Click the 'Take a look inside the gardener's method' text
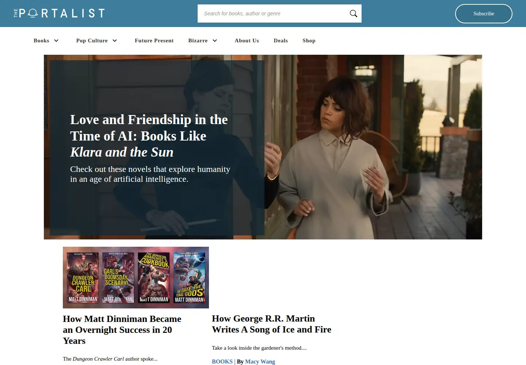The image size is (526, 365). pos(259,348)
